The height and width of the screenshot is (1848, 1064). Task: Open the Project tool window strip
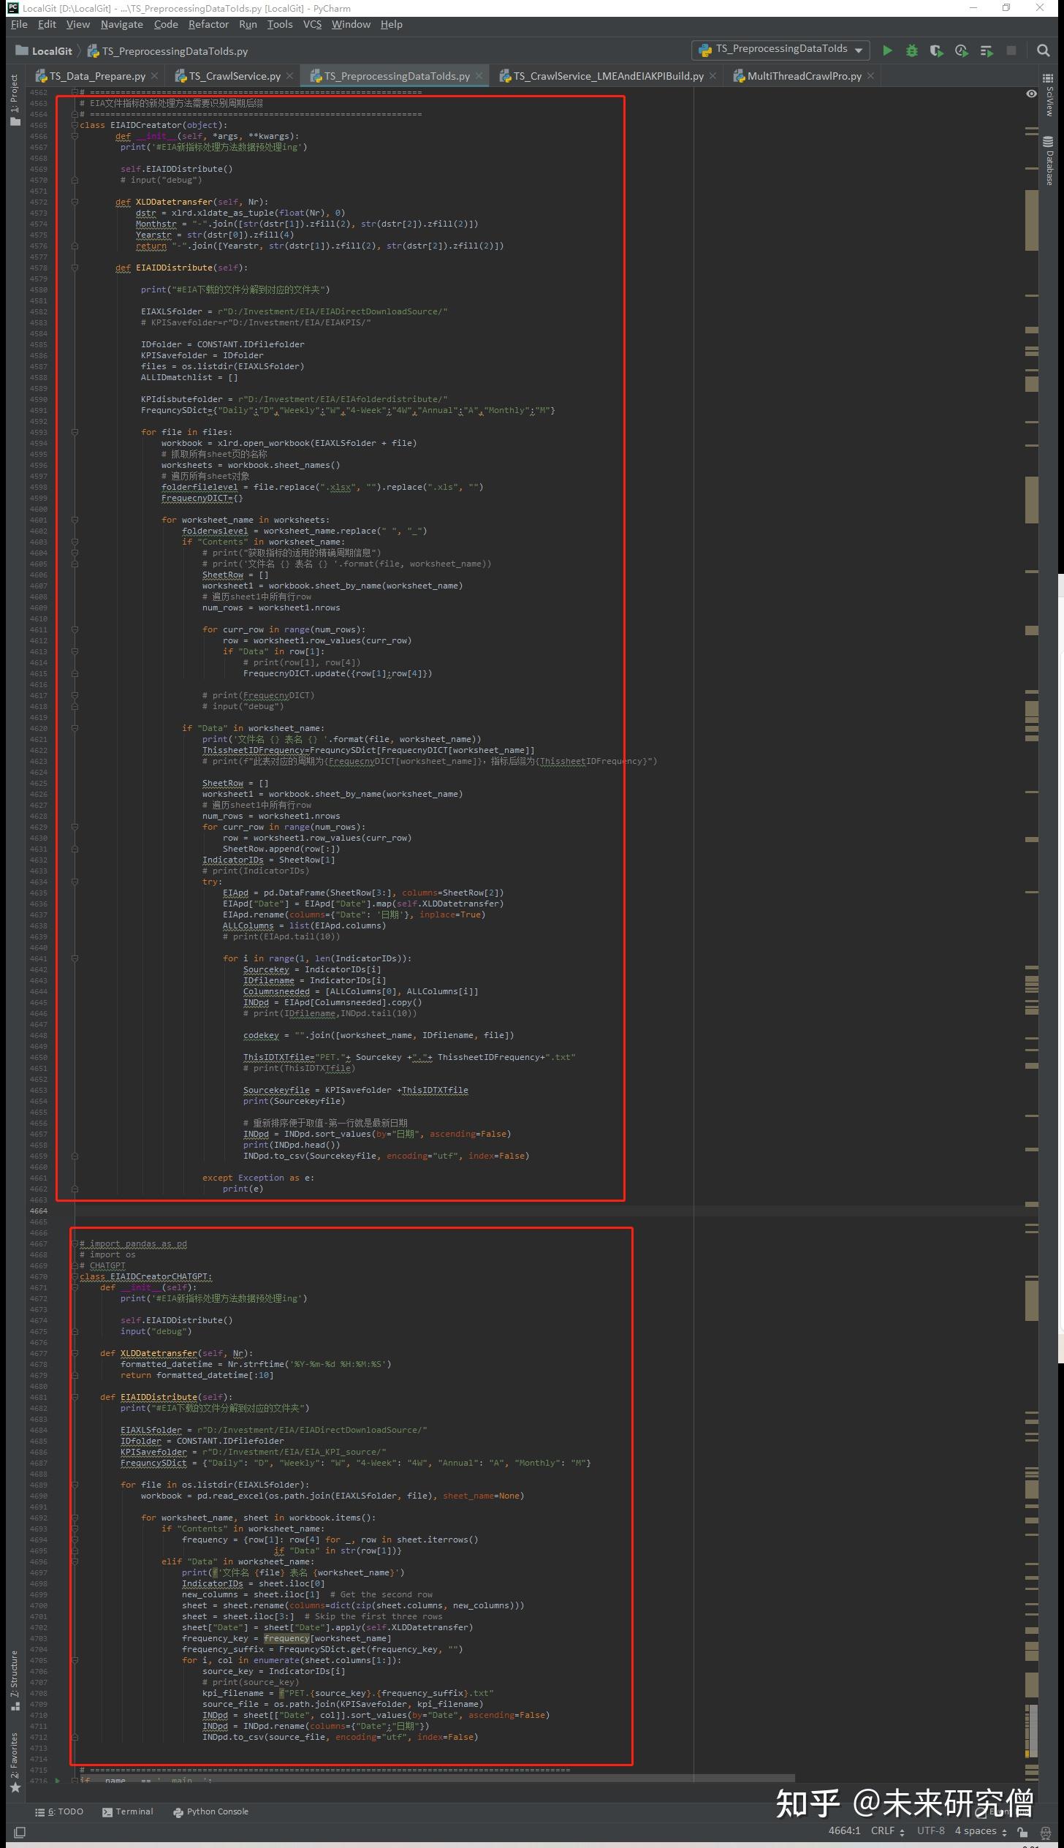click(15, 99)
